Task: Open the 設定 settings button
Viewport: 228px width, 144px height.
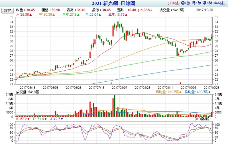Action: point(8,11)
